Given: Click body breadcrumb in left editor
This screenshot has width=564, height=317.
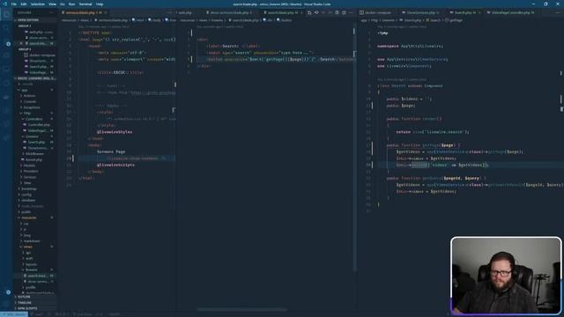Looking at the screenshot, I should click(x=154, y=20).
